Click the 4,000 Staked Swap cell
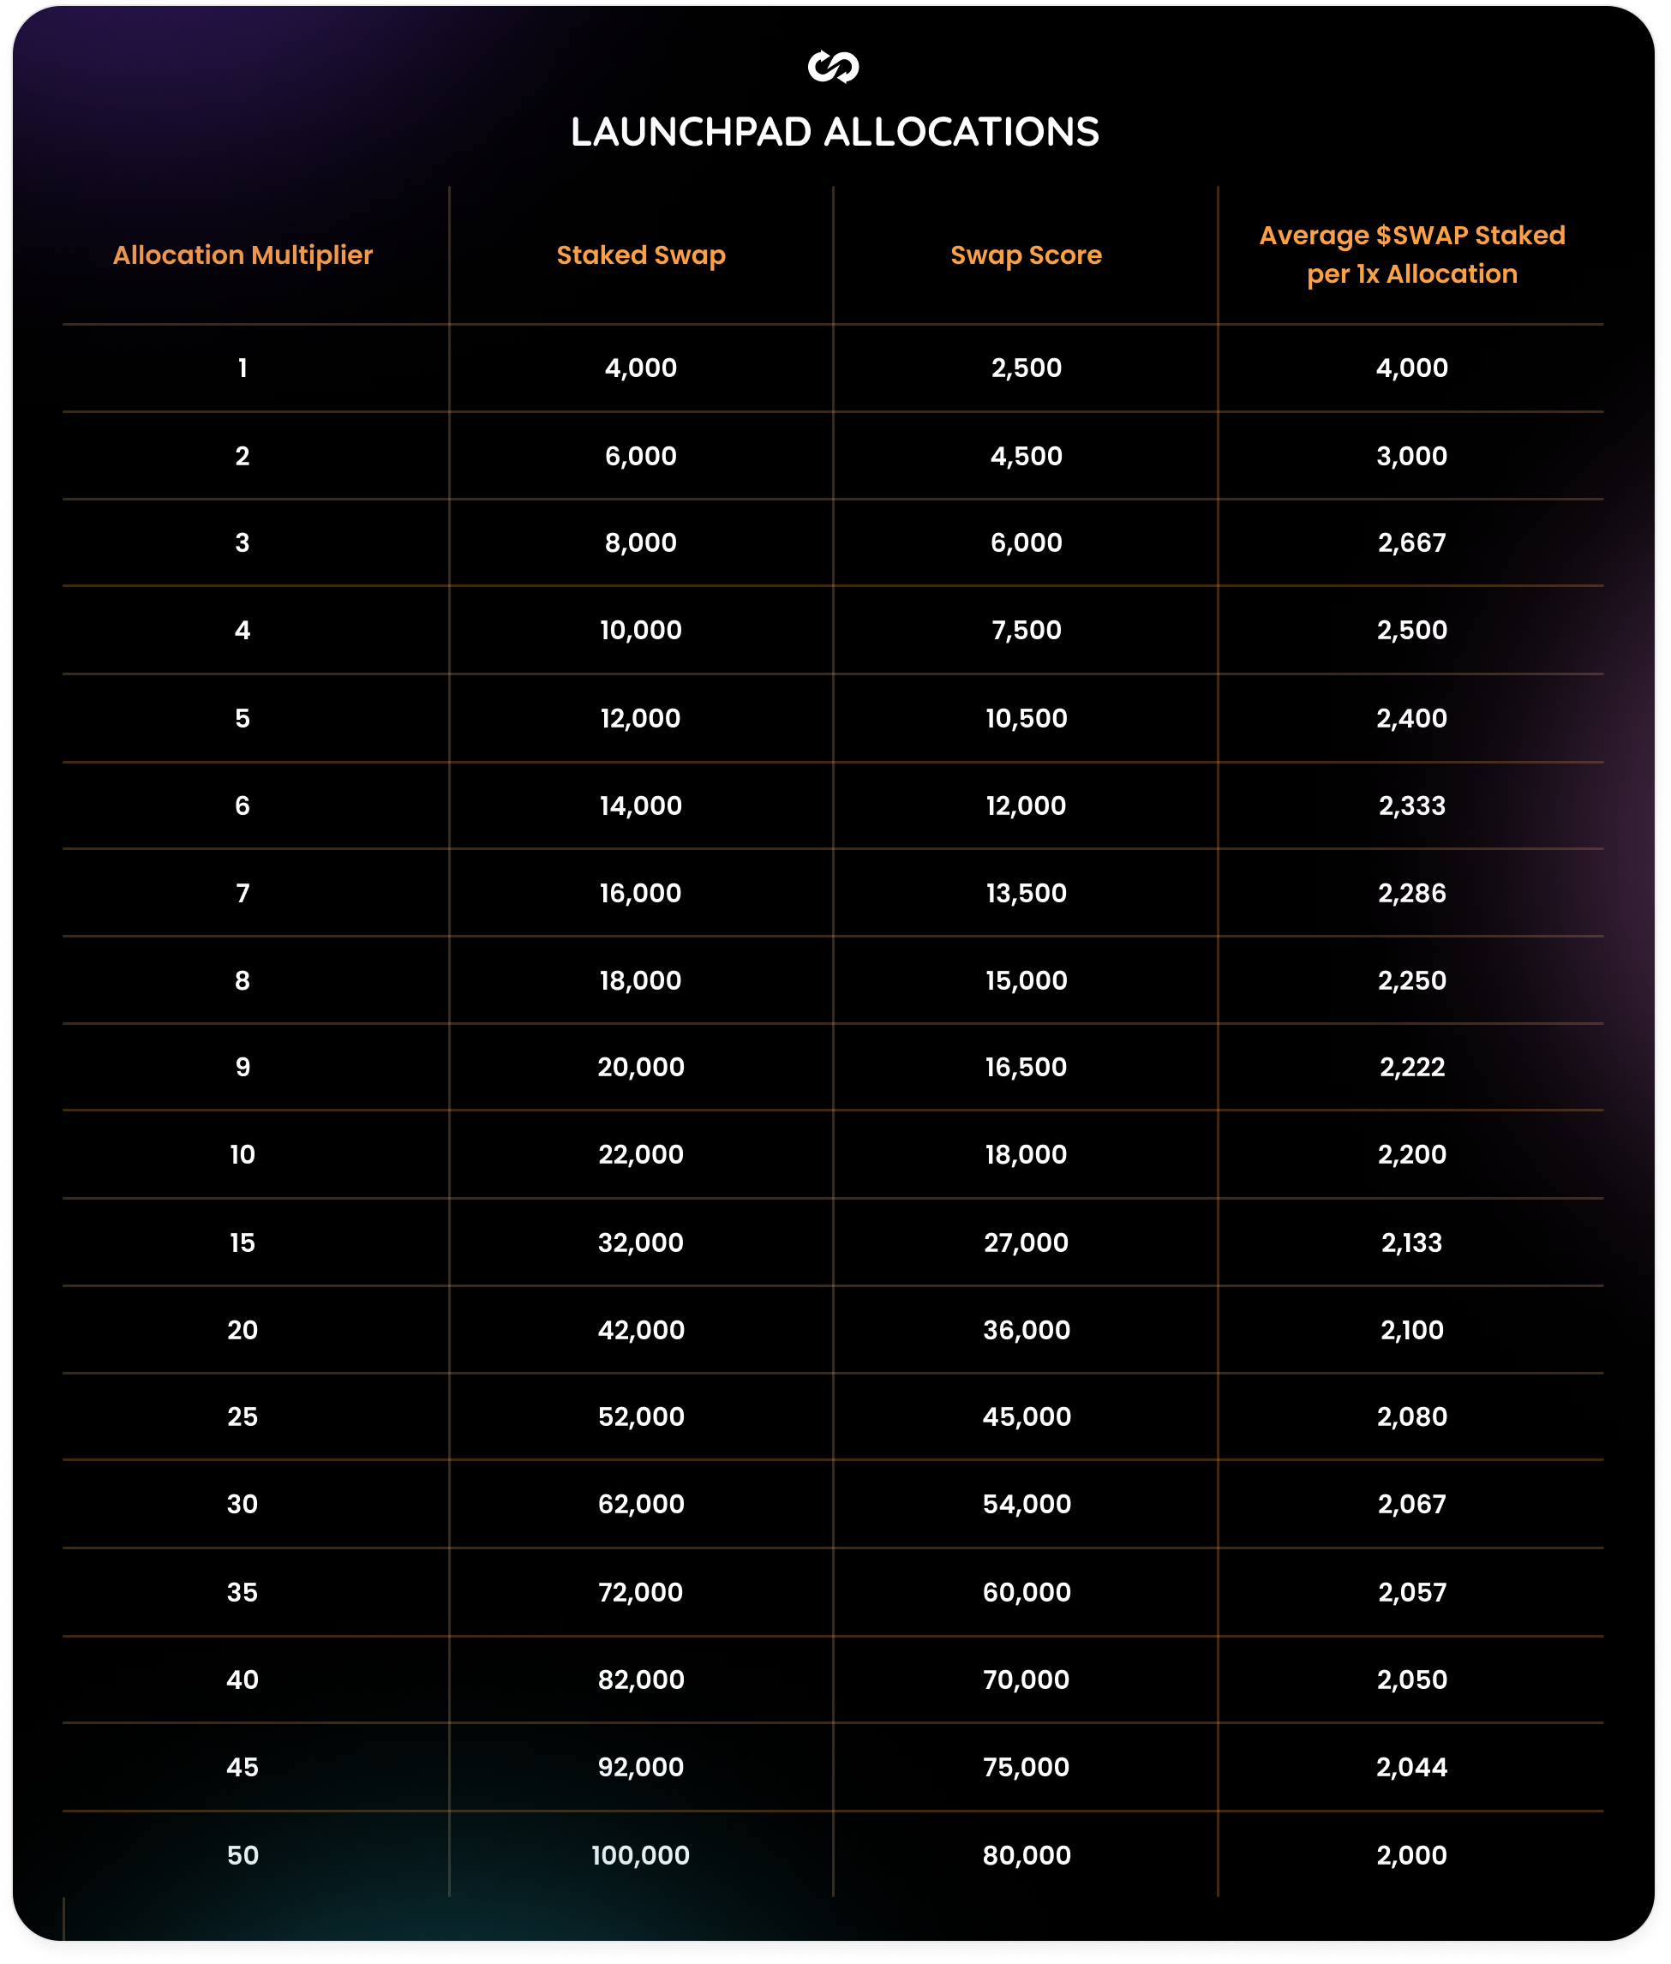Image resolution: width=1671 pixels, height=1964 pixels. 641,368
